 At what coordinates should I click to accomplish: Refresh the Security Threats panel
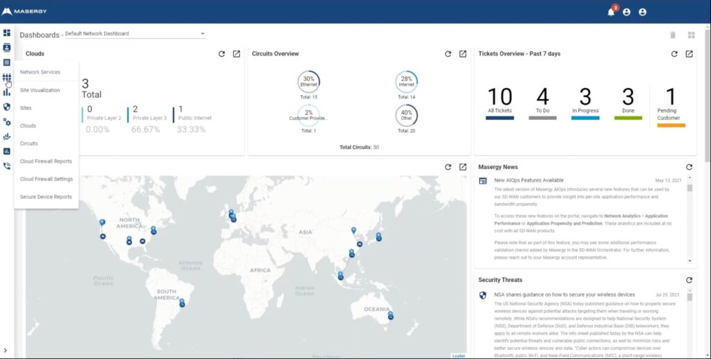689,280
